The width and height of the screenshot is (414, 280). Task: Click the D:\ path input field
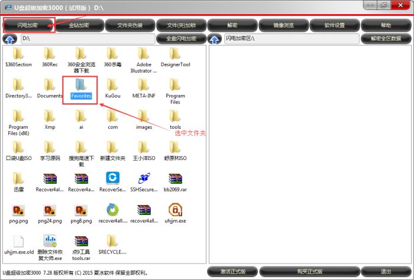coord(87,39)
